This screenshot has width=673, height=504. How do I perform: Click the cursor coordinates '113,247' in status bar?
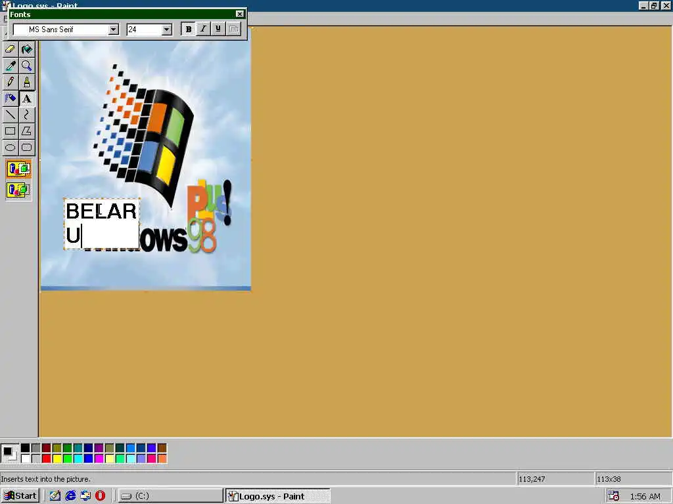pyautogui.click(x=532, y=478)
